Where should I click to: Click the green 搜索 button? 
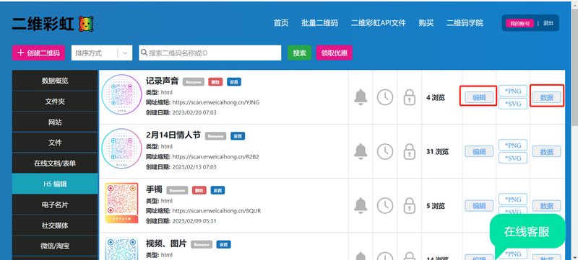[x=299, y=53]
